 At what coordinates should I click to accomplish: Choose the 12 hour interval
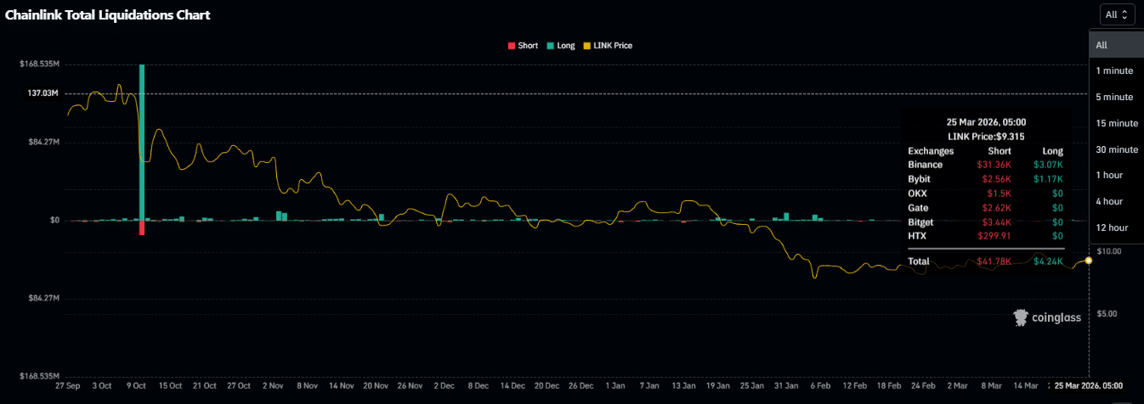(1116, 227)
